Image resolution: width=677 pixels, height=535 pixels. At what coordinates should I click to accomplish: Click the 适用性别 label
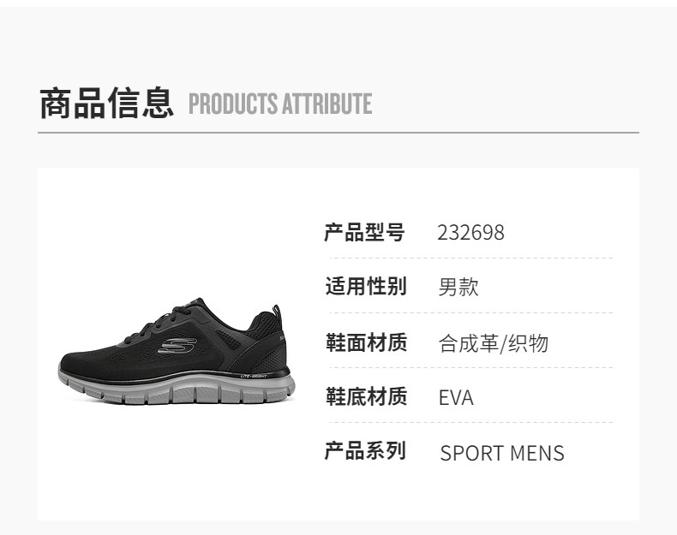(x=366, y=286)
